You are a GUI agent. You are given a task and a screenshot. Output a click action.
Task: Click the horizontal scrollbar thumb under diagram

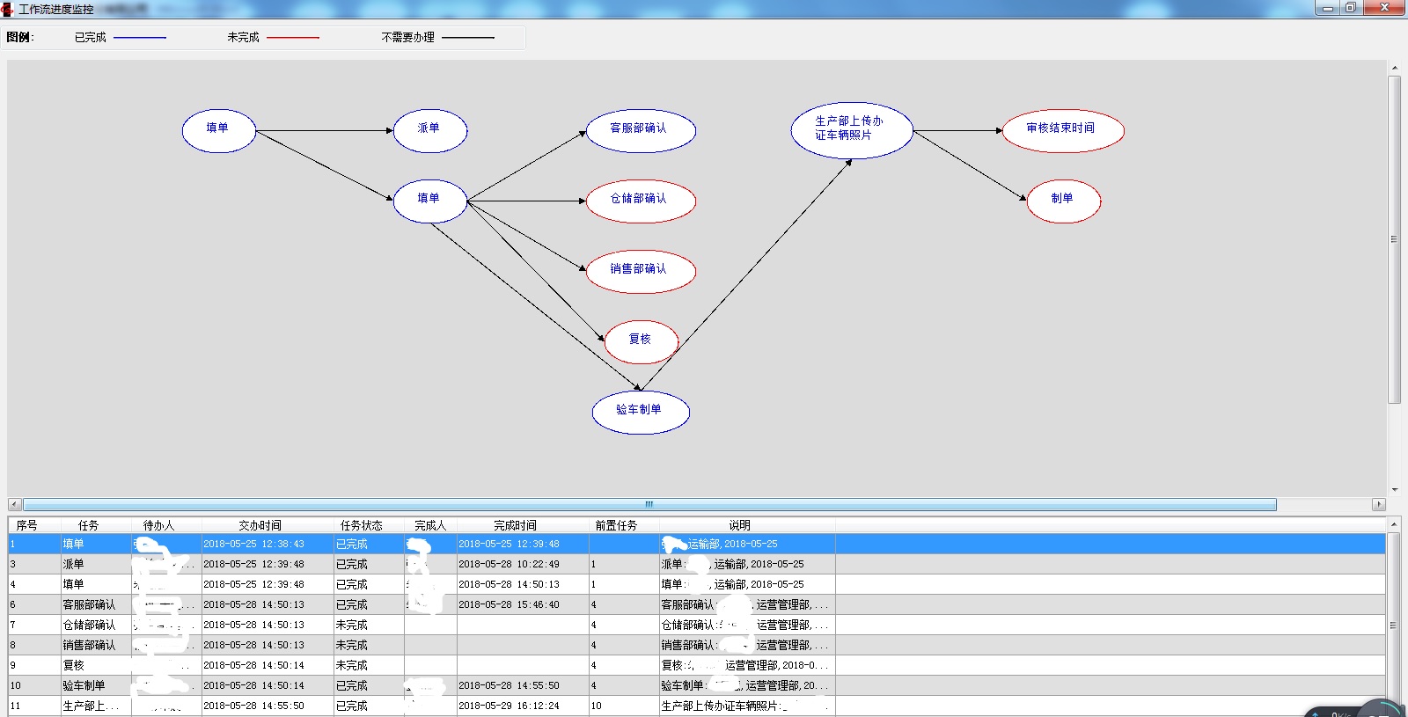tap(649, 504)
